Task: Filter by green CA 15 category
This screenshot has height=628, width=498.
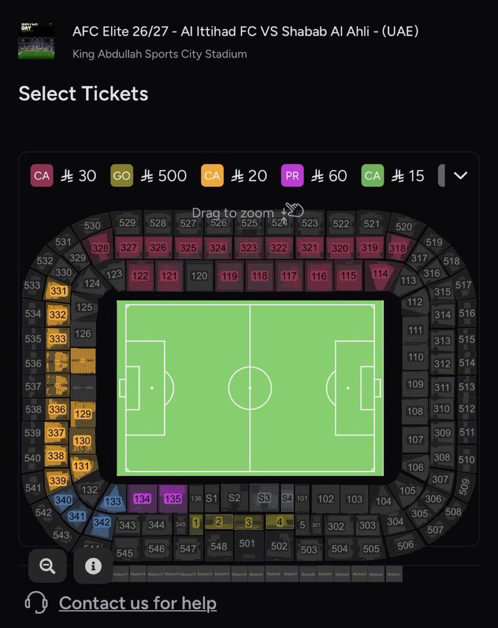Action: click(x=393, y=176)
